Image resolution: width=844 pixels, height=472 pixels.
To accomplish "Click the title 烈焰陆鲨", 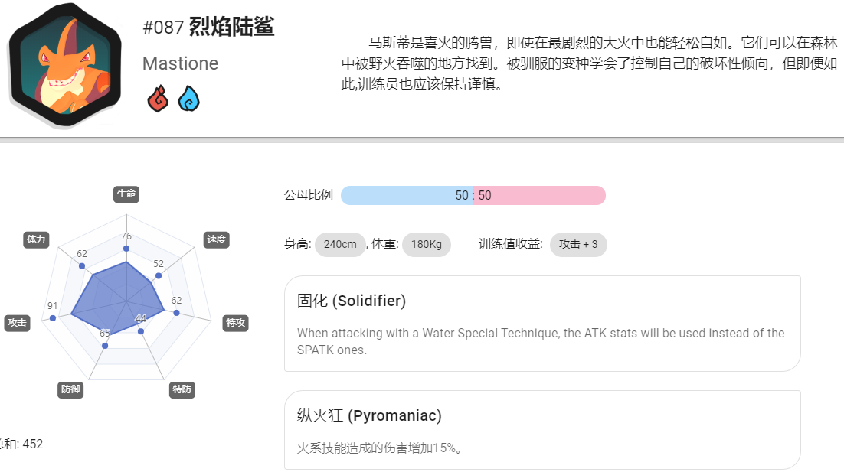I will (231, 26).
